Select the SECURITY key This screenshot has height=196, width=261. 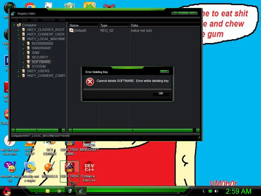[x=40, y=57]
